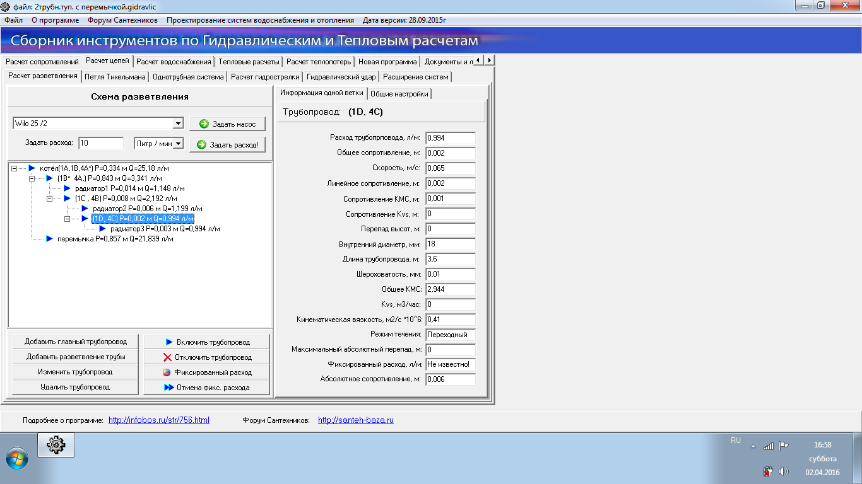
Task: Open the infobos.ru/str/756.html link
Action: tap(159, 420)
